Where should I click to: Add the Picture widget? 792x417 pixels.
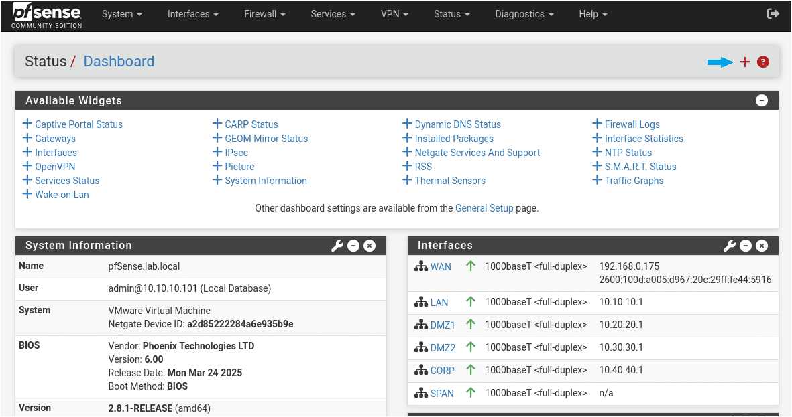click(233, 167)
